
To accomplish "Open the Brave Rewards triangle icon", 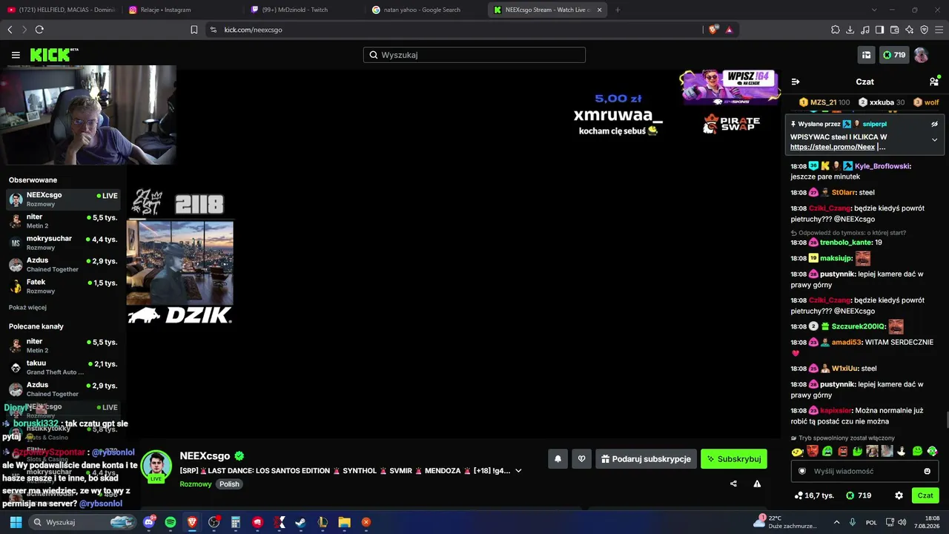I will (x=729, y=30).
